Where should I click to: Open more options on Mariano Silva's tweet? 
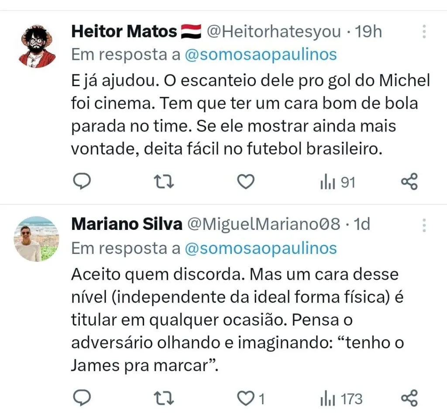coord(423,225)
